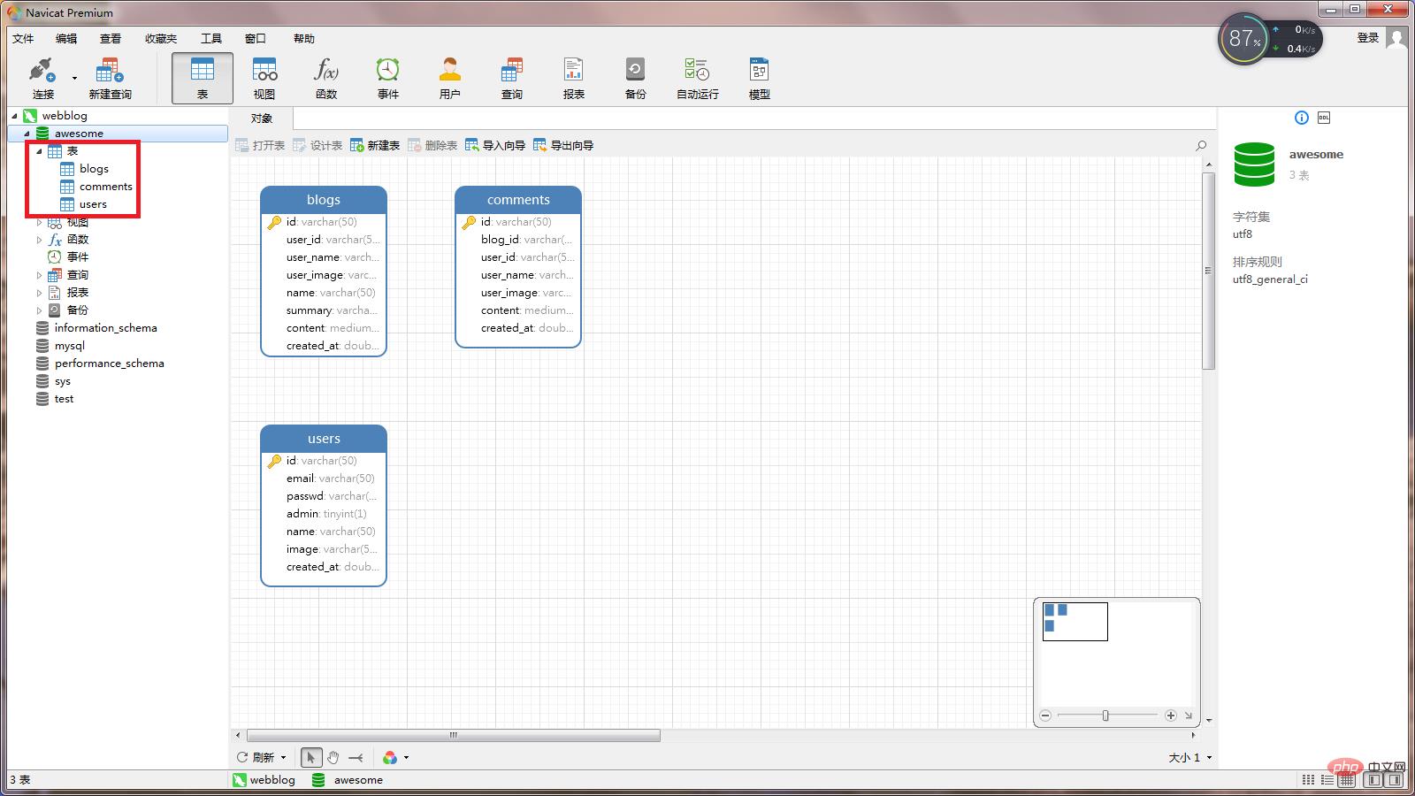The height and width of the screenshot is (796, 1415).
Task: Select the users table header in diagram
Action: [324, 439]
